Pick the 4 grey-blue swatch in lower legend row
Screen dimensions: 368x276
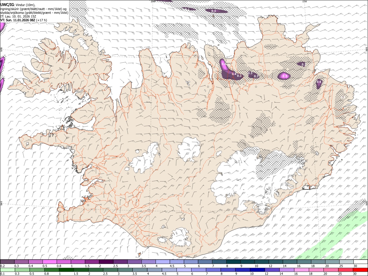pos(154,270)
